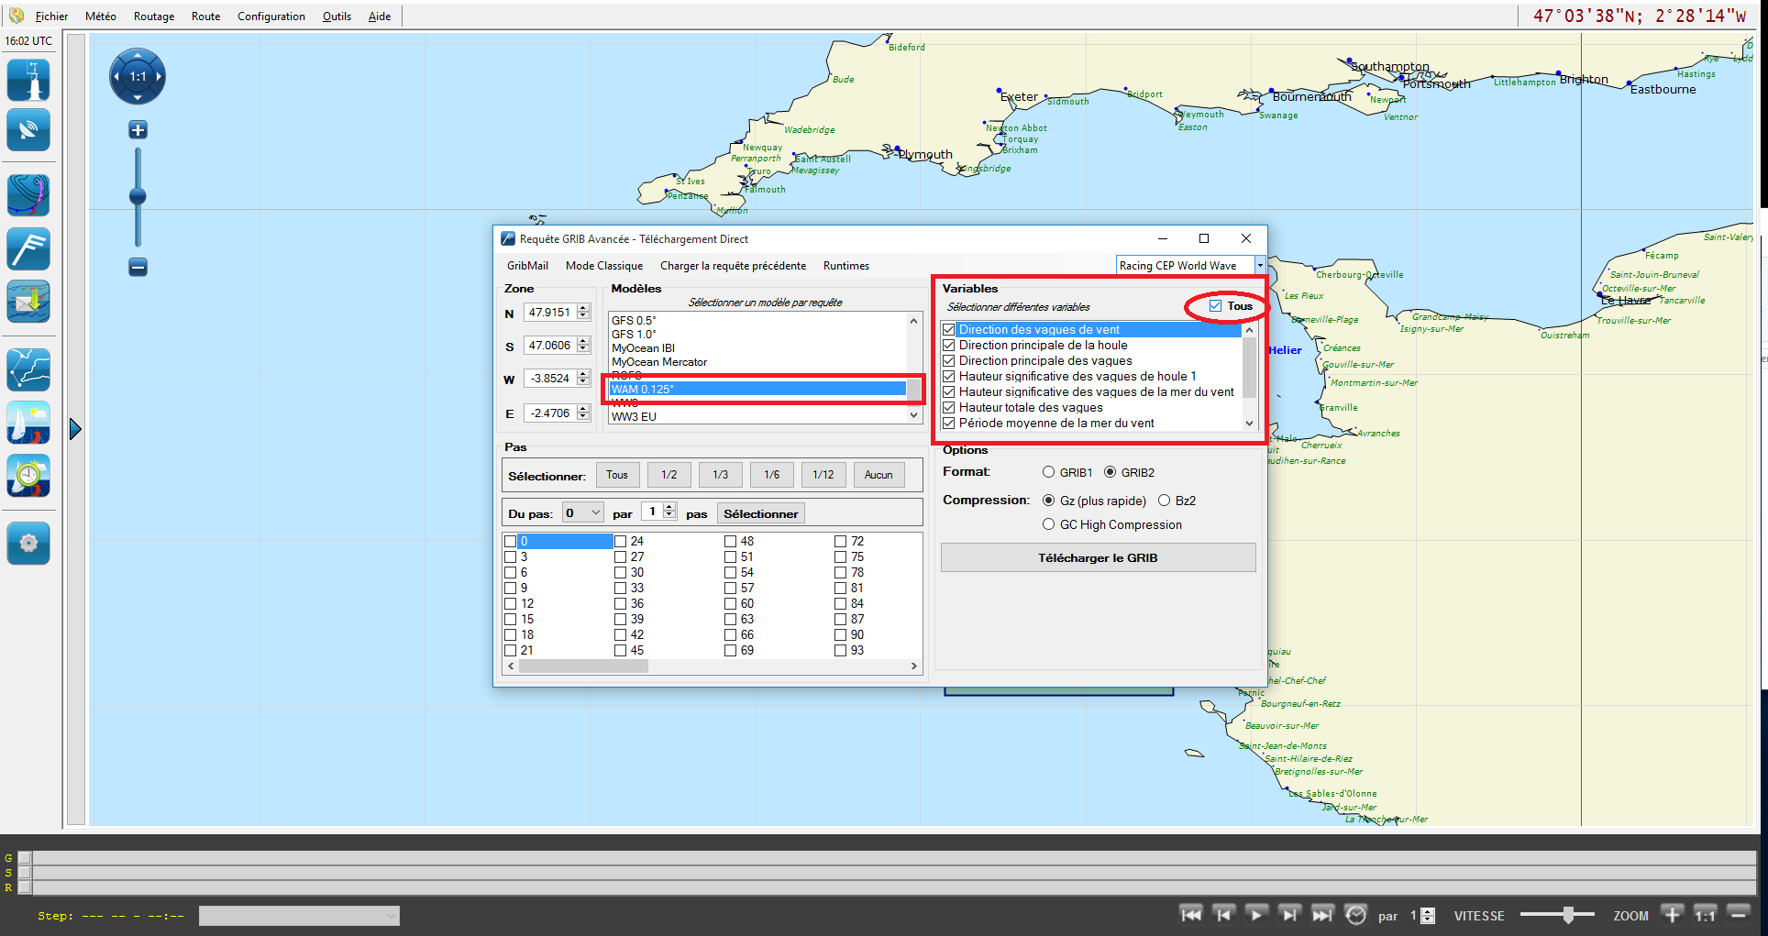Image resolution: width=1768 pixels, height=936 pixels.
Task: Select the GRIB1 format radio button
Action: click(1048, 472)
